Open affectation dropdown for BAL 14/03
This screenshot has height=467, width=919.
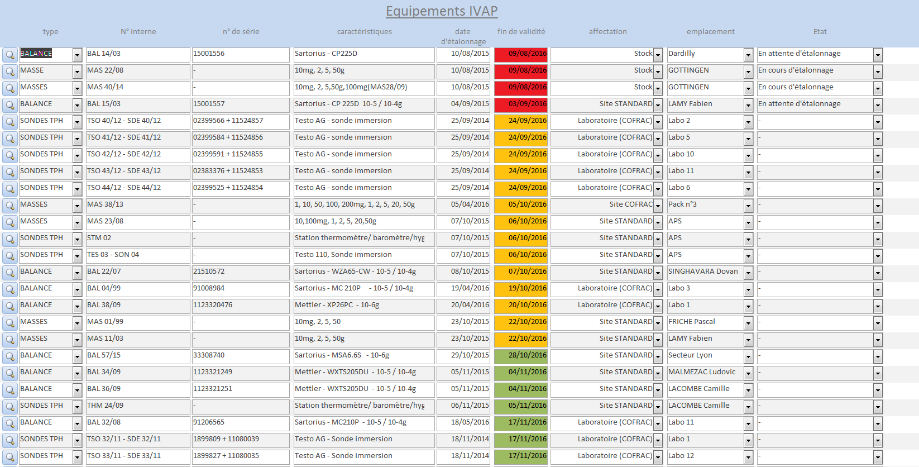[x=658, y=55]
